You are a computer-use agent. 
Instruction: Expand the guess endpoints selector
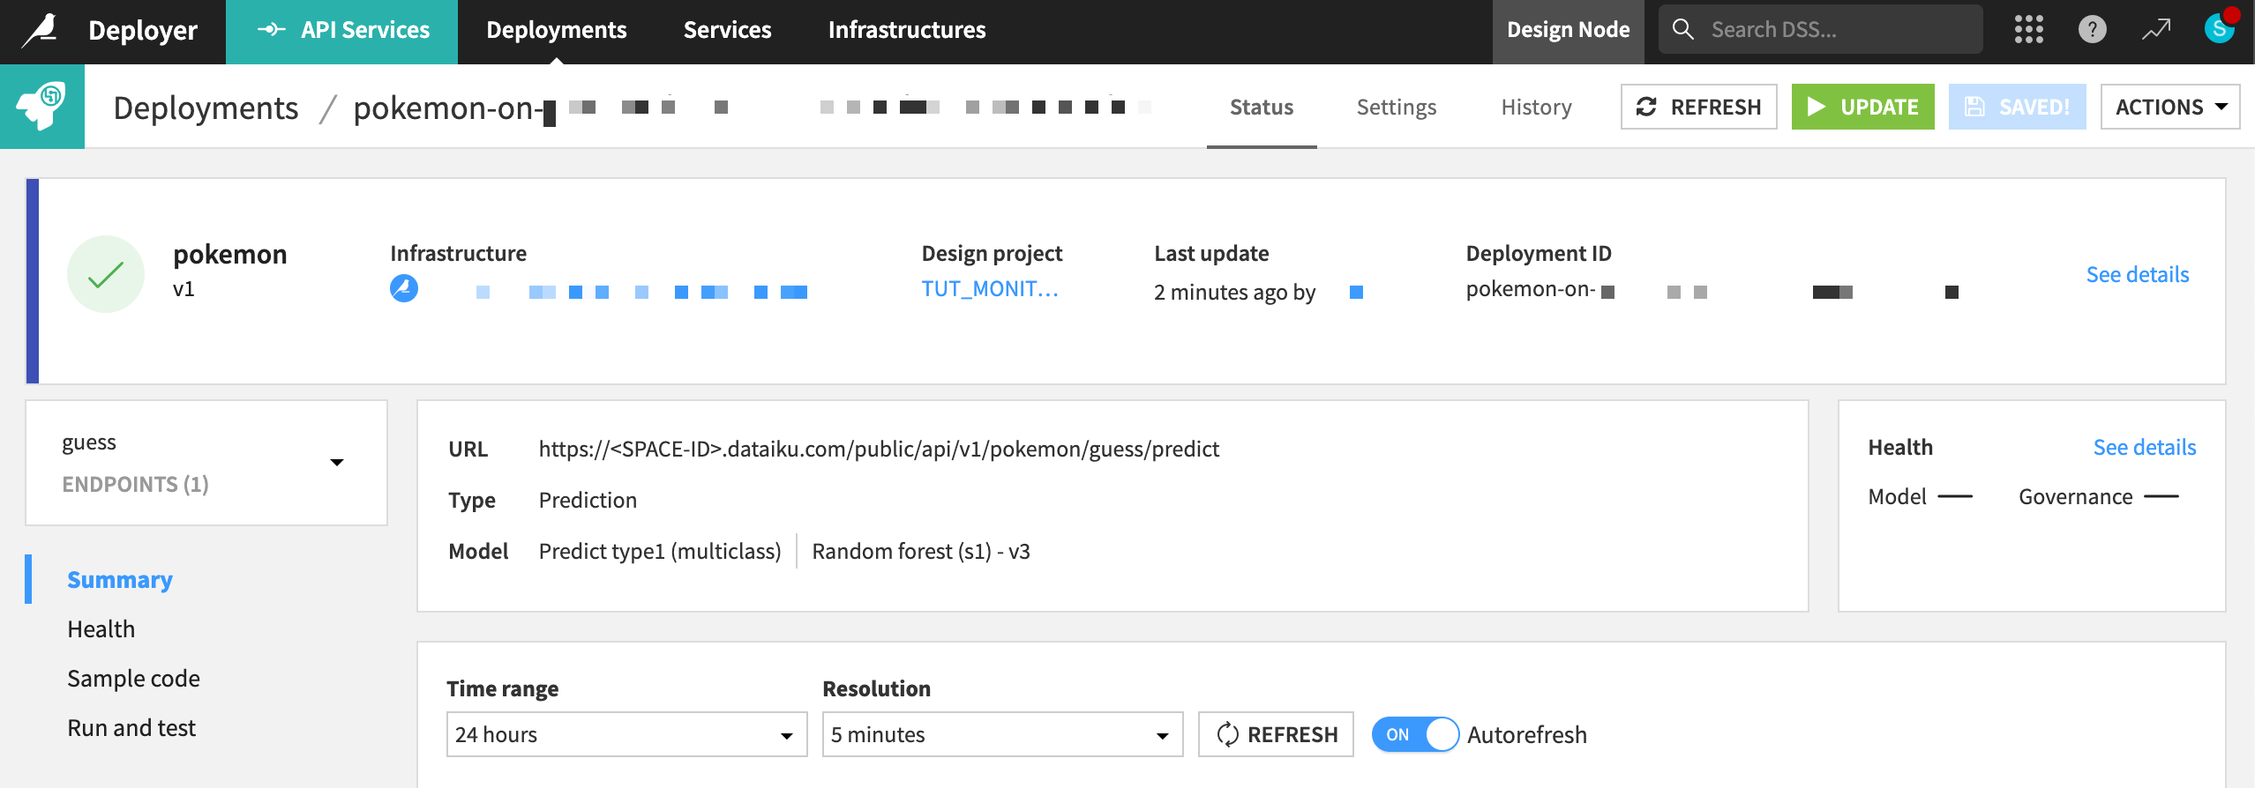pos(206,463)
